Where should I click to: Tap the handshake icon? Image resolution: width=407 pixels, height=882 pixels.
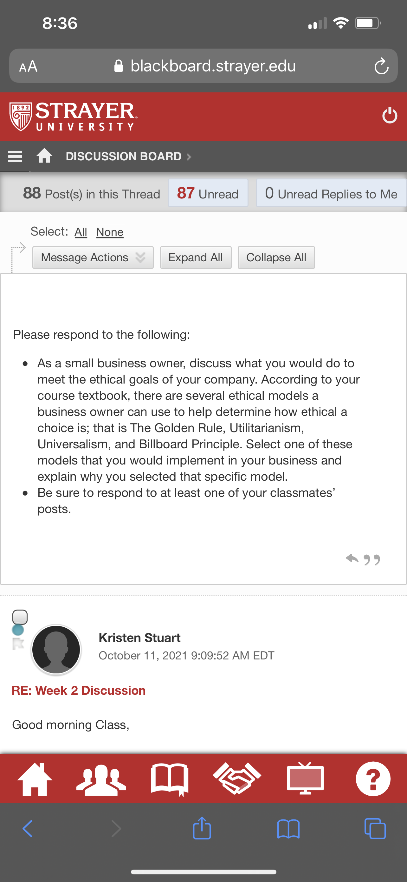(237, 778)
